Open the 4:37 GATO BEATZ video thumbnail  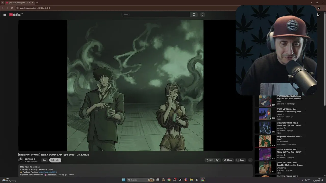[265, 167]
